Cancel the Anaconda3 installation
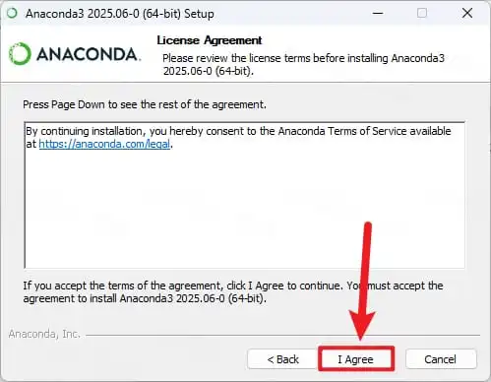Viewport: 491px width, 382px height. 441,359
